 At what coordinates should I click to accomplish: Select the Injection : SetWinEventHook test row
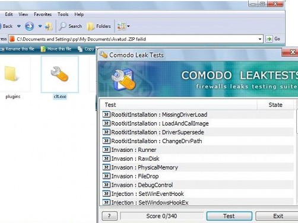[198, 193]
